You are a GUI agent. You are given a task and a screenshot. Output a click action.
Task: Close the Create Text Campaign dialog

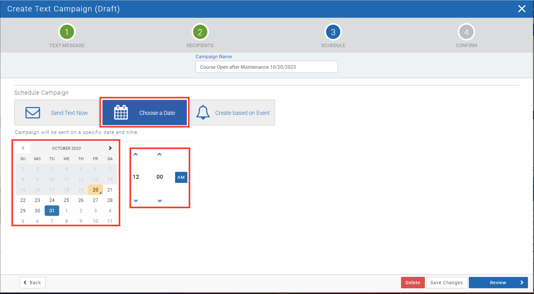pyautogui.click(x=522, y=9)
